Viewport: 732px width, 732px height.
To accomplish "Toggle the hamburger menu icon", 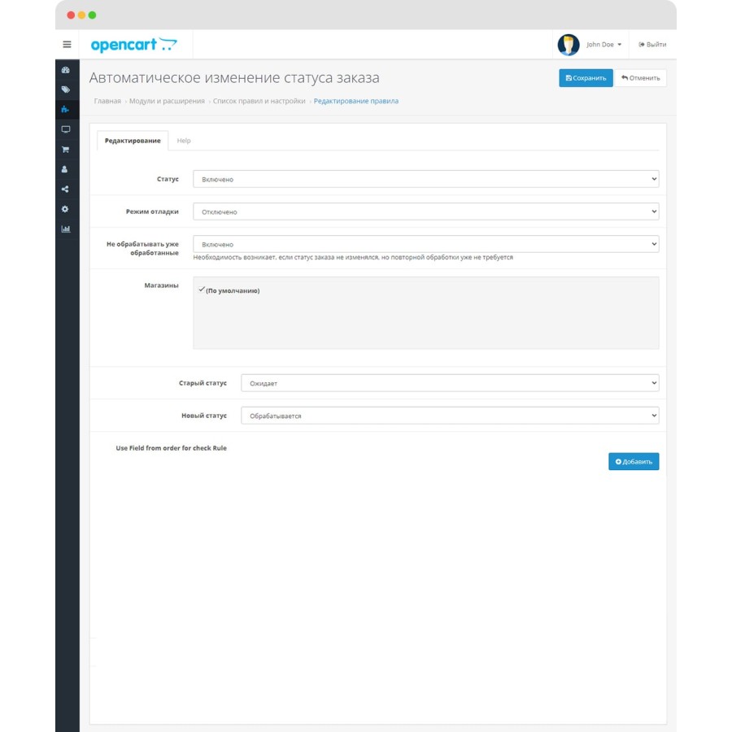I will click(67, 45).
